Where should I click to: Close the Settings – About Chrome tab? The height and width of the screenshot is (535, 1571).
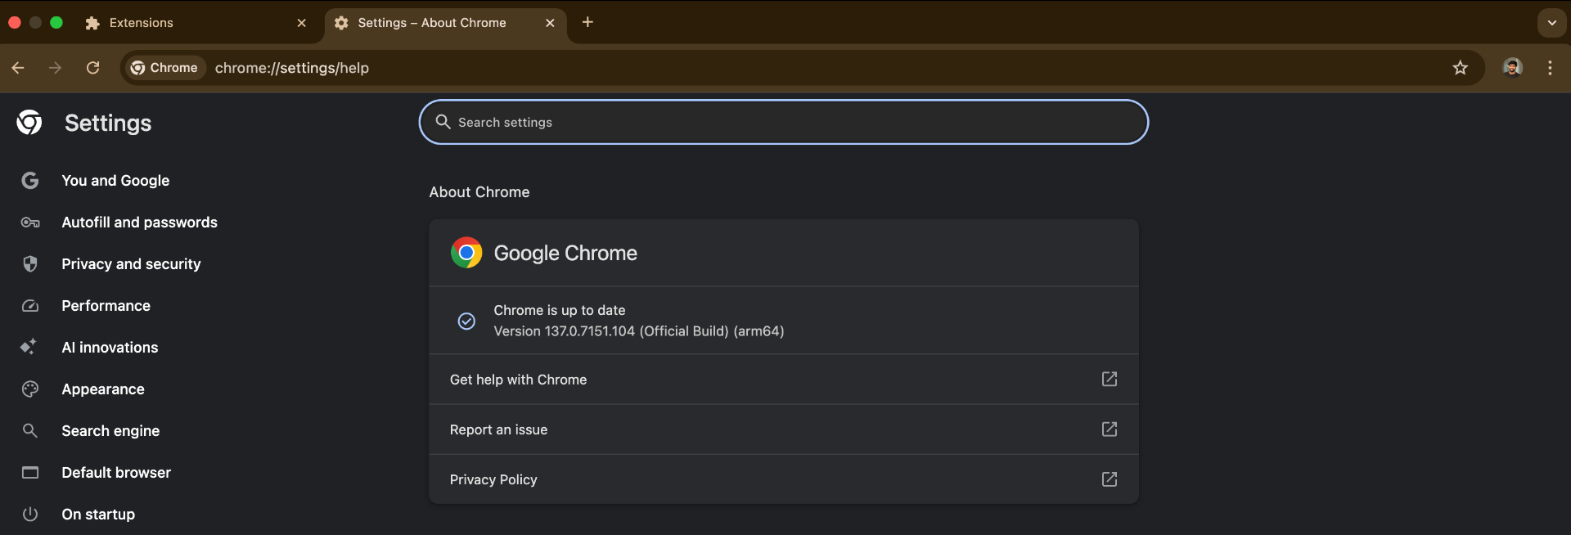pos(550,23)
